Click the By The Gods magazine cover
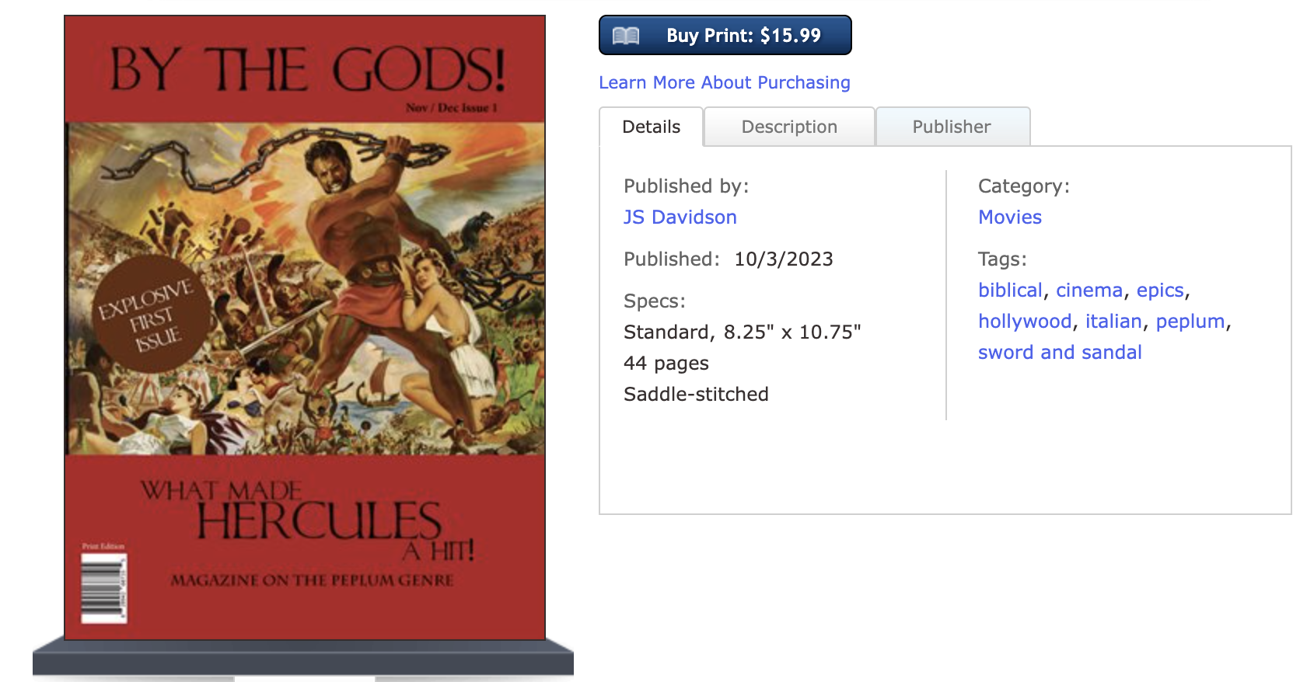This screenshot has height=682, width=1314. tap(305, 328)
